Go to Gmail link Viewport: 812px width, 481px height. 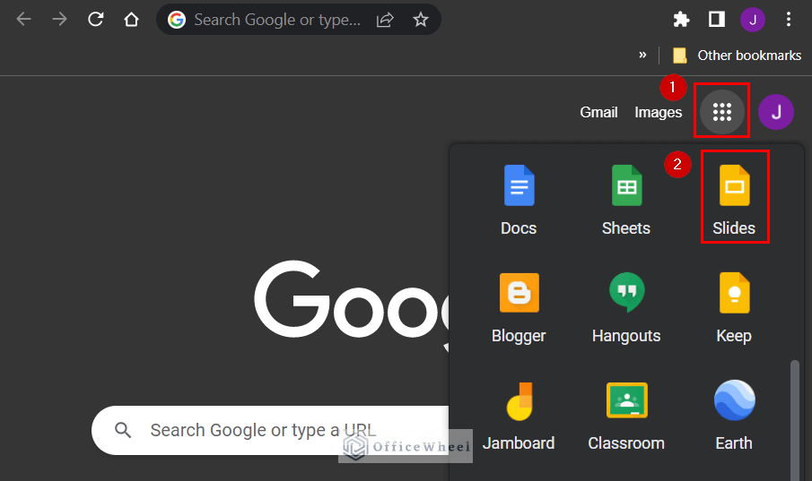tap(598, 112)
